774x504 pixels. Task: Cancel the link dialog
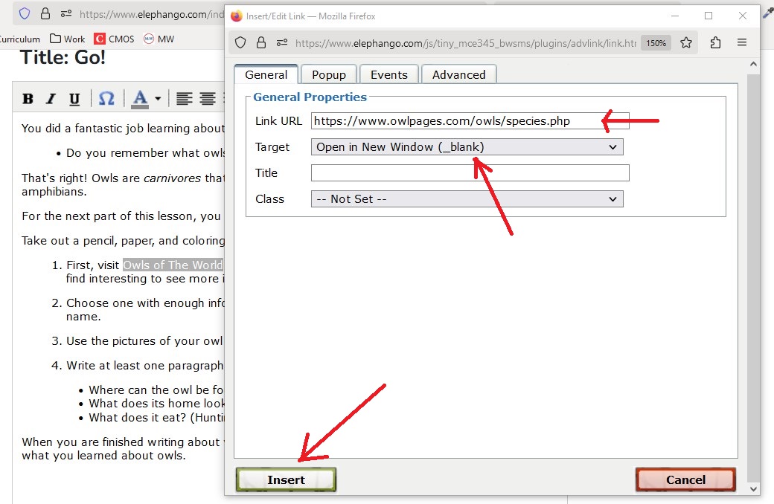[x=685, y=479]
